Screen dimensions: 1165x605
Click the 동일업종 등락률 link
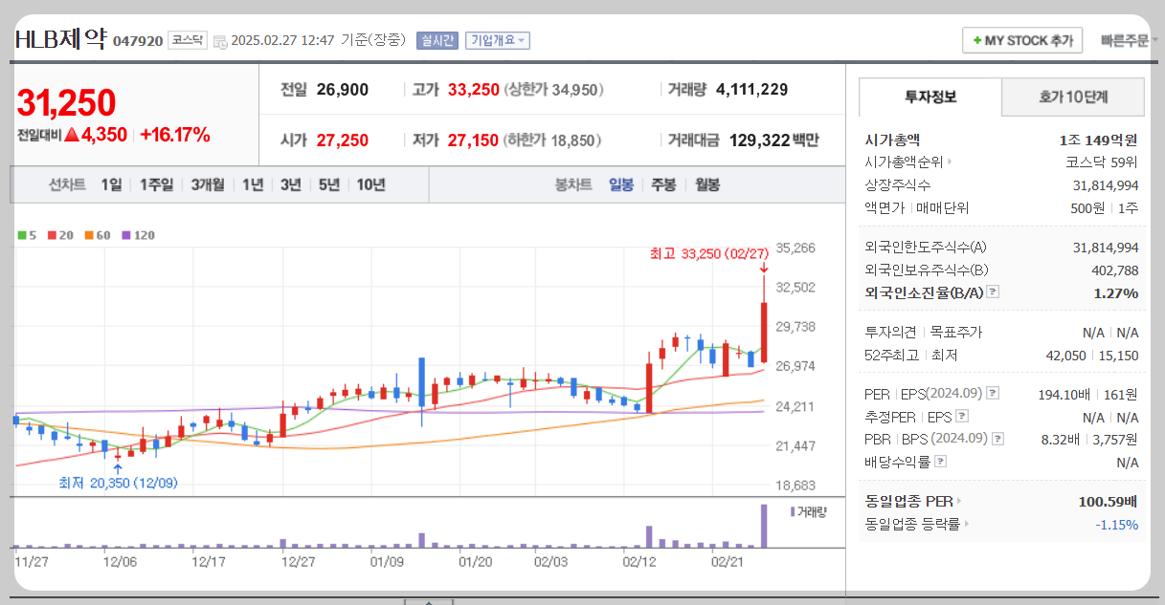tap(912, 524)
